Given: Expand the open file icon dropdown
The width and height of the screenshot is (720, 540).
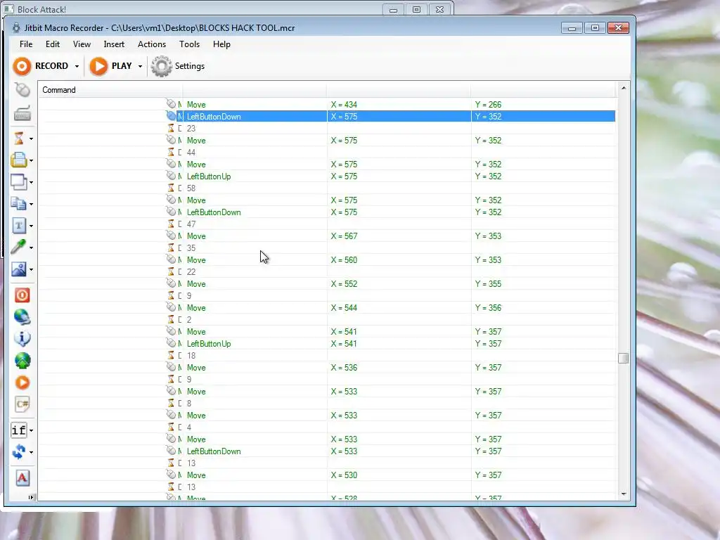Looking at the screenshot, I should click(x=31, y=161).
